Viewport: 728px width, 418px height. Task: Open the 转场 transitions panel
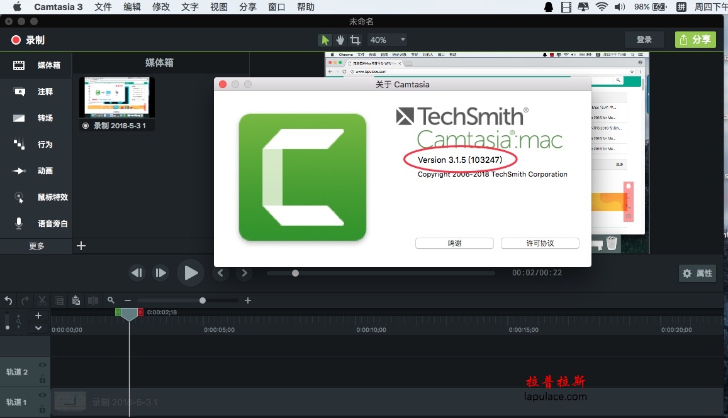point(36,118)
